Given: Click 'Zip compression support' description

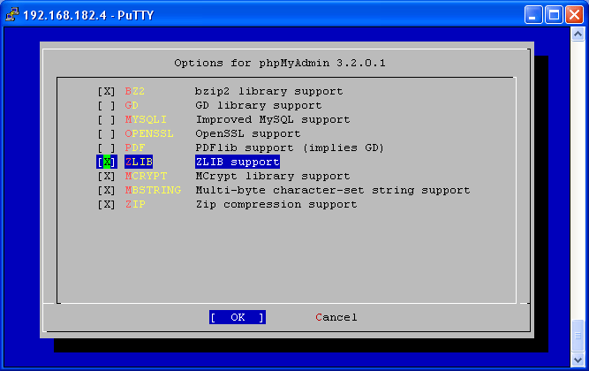Looking at the screenshot, I should (276, 204).
